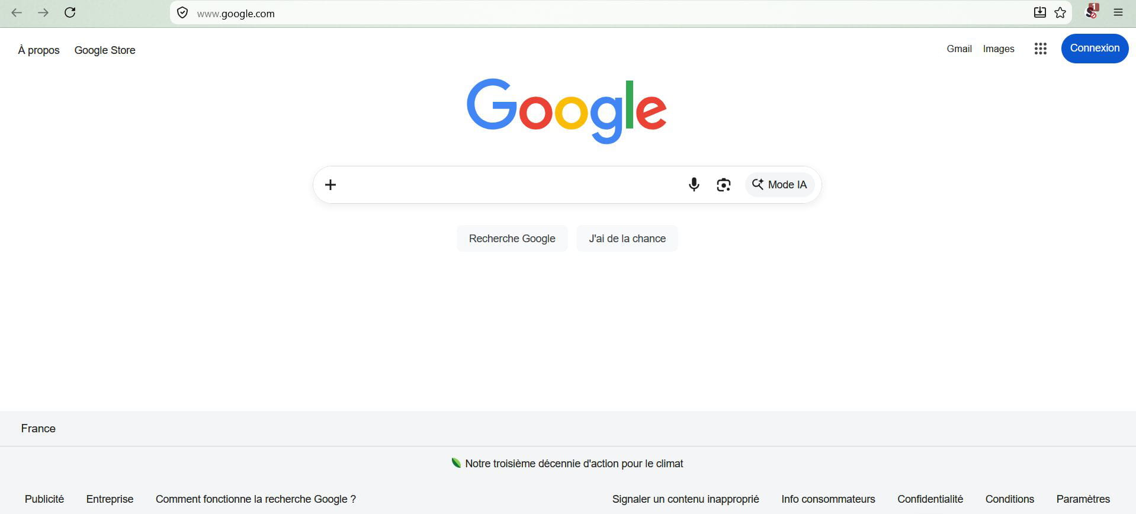Select the www.google.com address bar URL
1136x514 pixels.
[x=236, y=14]
